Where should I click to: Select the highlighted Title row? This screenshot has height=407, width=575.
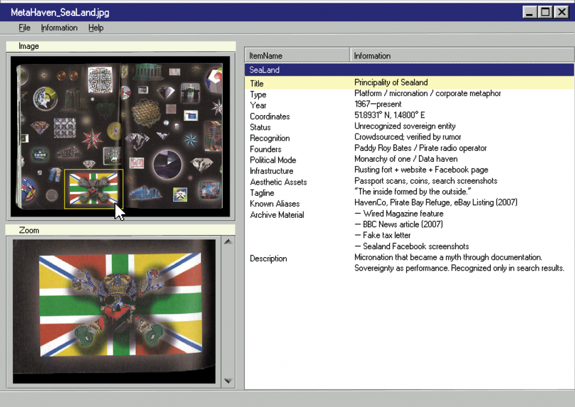point(409,83)
